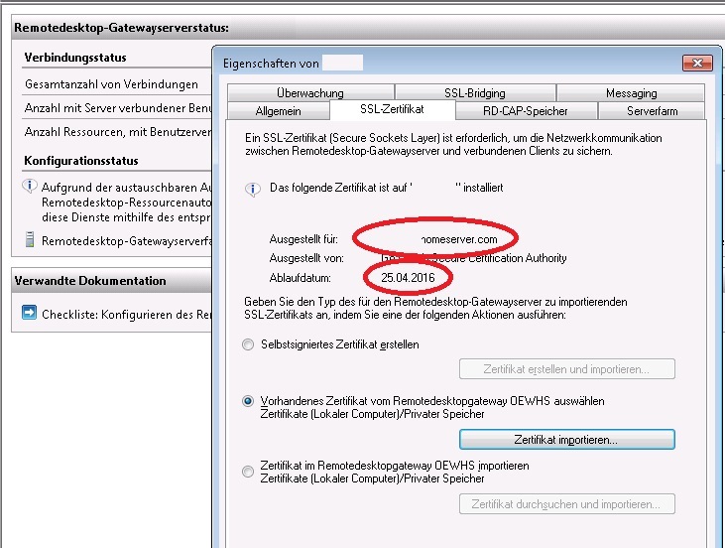
Task: Click the Verbindungsstatus heading
Action: (75, 58)
